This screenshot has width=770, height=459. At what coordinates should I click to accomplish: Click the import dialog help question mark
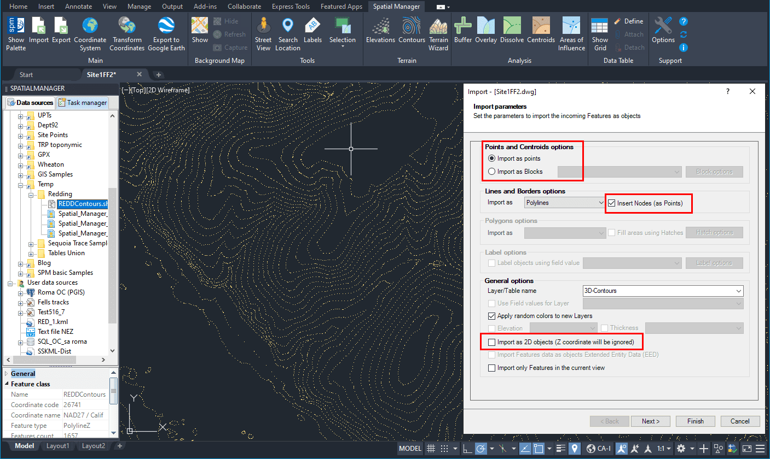[728, 92]
